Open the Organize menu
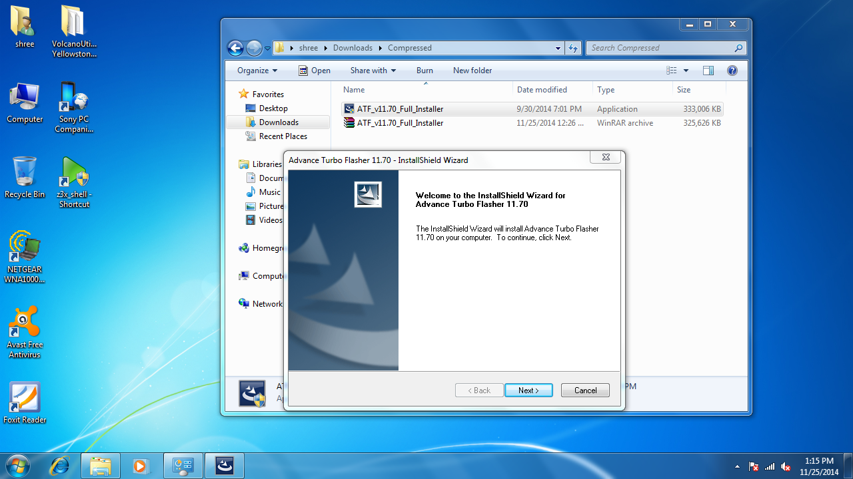This screenshot has height=479, width=853. [257, 71]
